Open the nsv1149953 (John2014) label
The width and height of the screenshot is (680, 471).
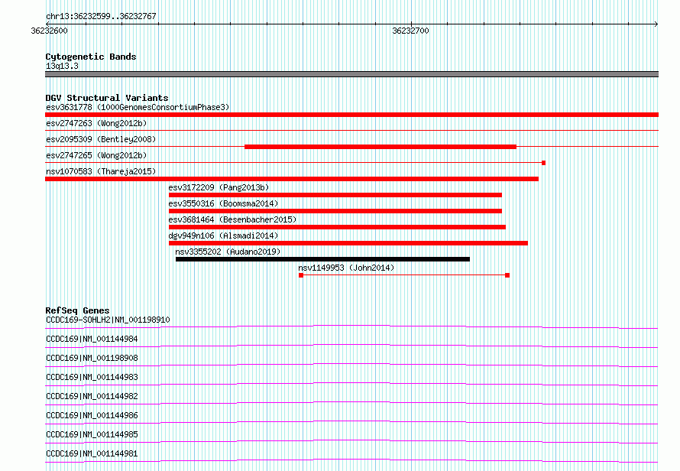[x=346, y=268]
